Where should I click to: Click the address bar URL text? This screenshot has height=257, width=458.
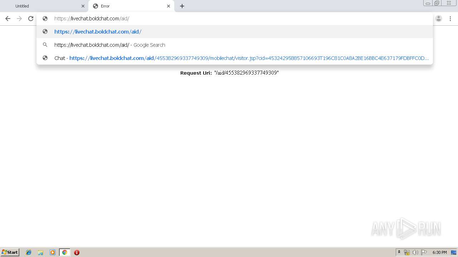point(92,19)
